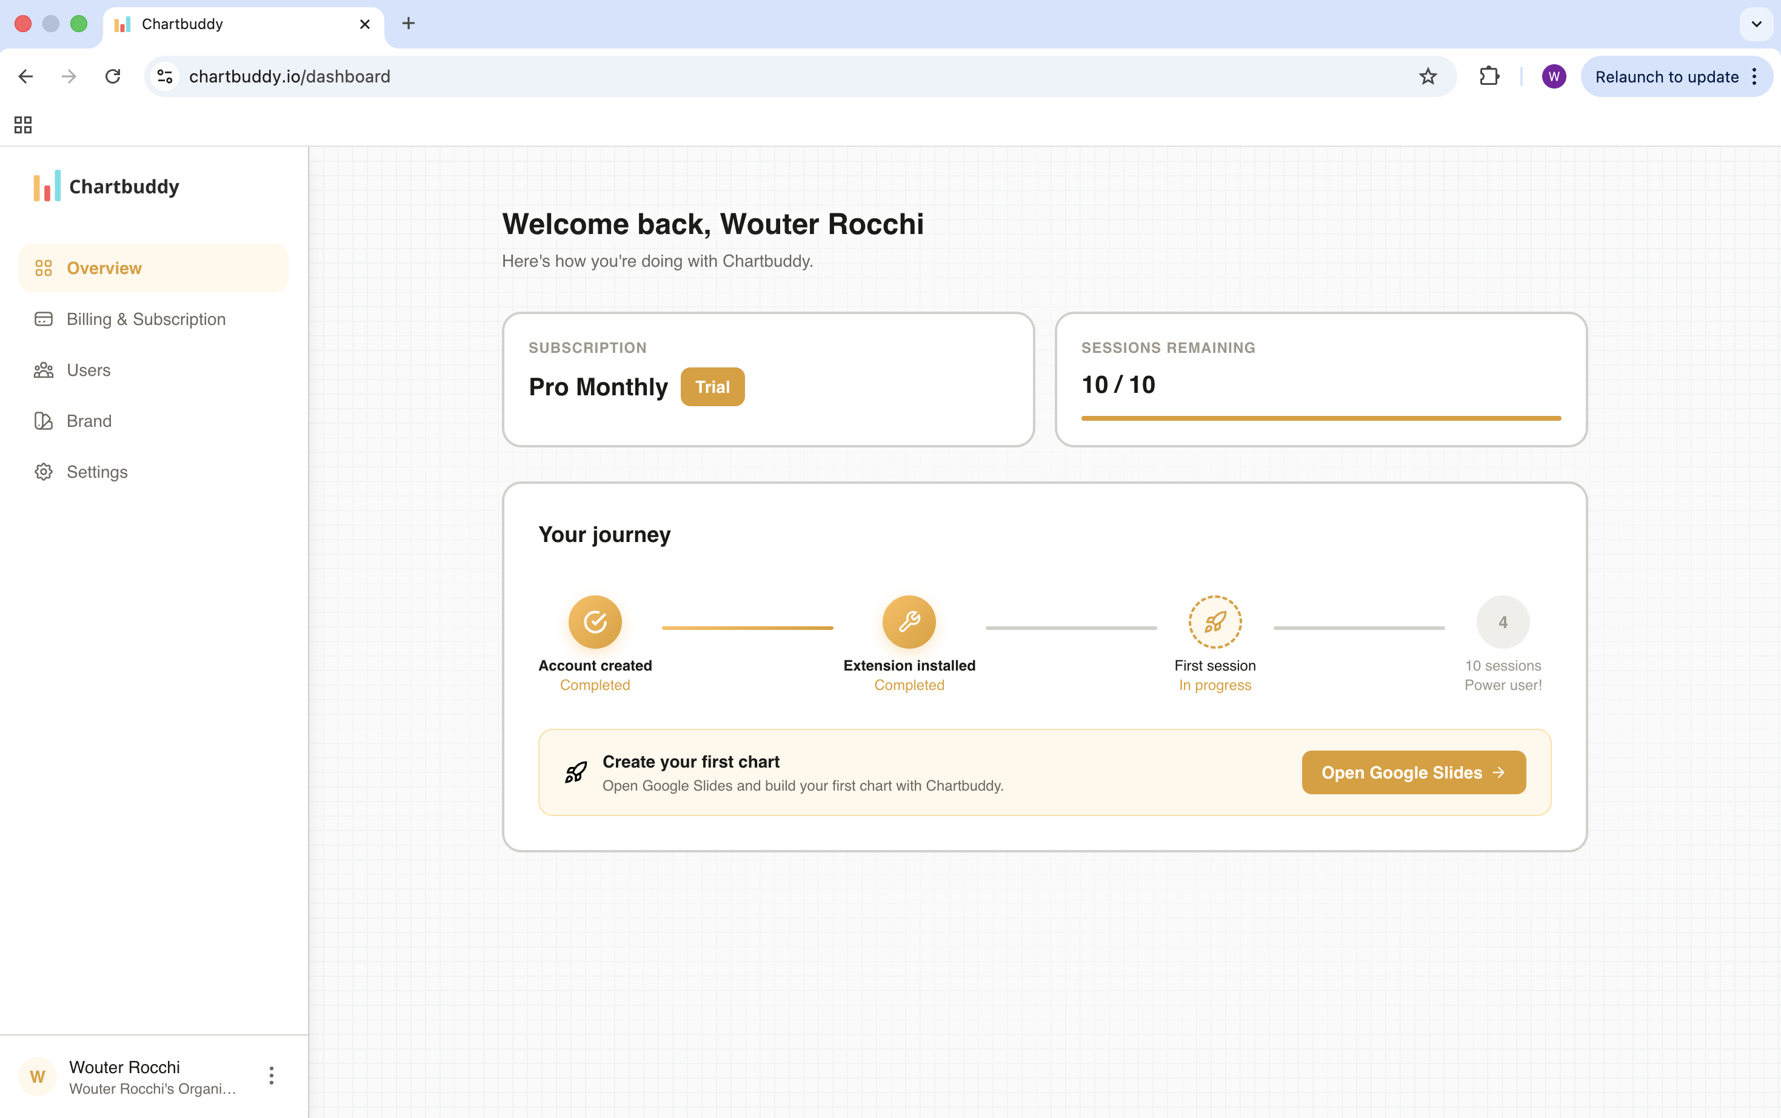Click the Open Google Slides button
This screenshot has height=1118, width=1781.
(x=1412, y=772)
